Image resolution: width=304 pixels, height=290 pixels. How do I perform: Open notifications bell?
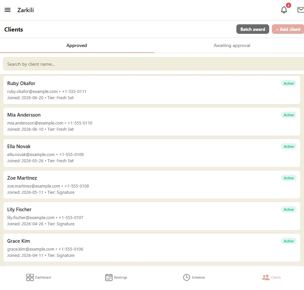point(284,10)
